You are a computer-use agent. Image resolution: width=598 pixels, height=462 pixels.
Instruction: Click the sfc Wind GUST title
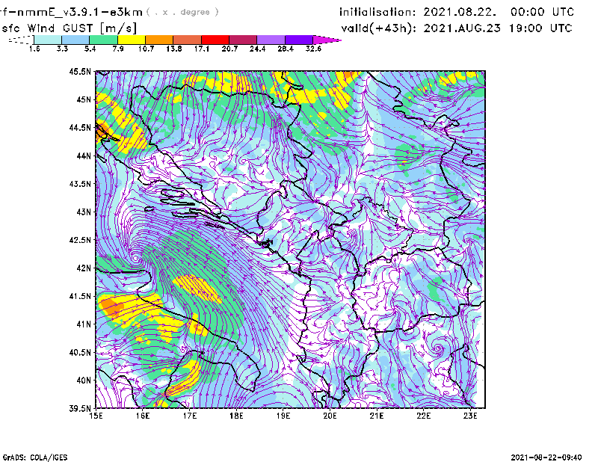coord(69,28)
